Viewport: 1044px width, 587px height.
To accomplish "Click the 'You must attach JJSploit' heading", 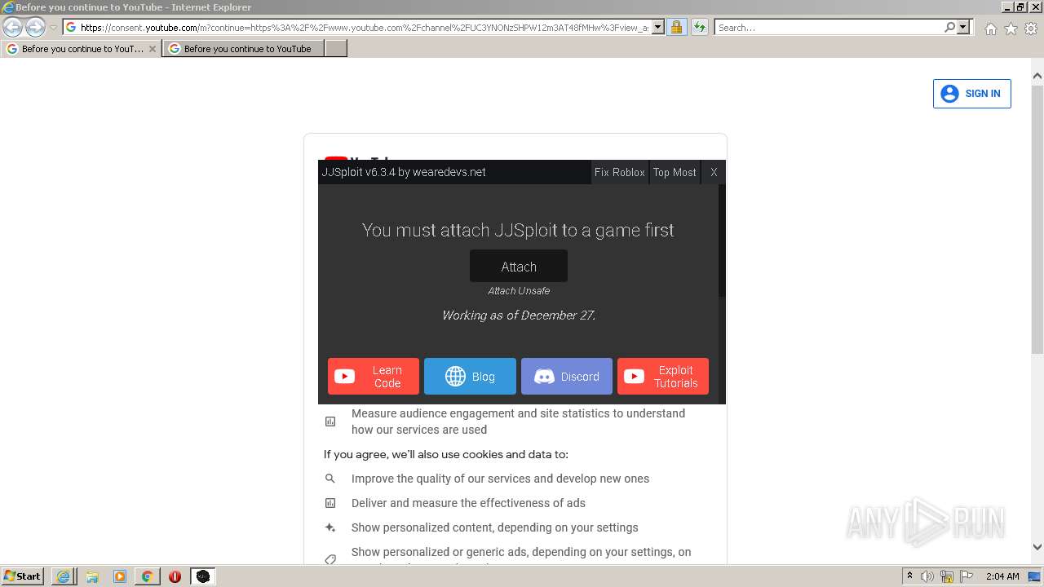I will tap(518, 230).
